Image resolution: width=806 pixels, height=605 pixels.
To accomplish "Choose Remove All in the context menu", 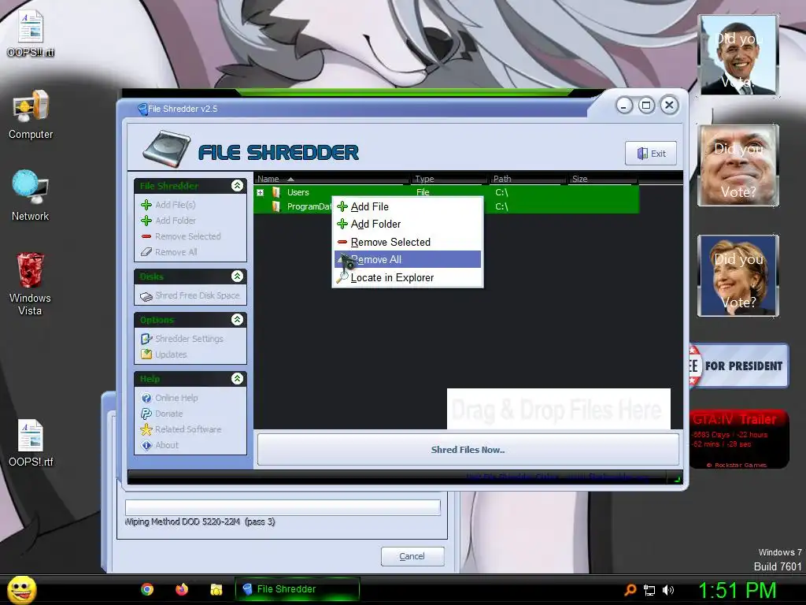I will (408, 259).
